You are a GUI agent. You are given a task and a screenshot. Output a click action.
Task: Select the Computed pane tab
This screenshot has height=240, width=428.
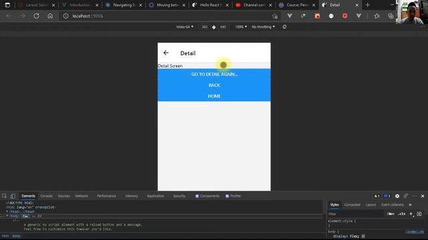352,205
